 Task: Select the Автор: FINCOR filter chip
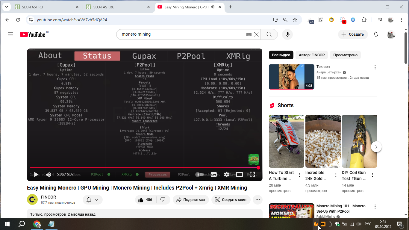[312, 55]
